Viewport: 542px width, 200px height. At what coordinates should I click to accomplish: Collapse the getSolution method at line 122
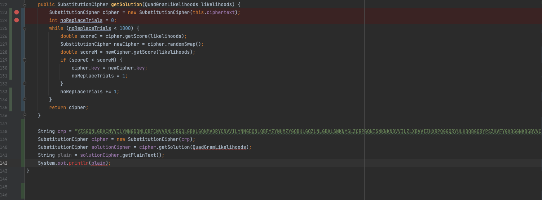point(25,4)
